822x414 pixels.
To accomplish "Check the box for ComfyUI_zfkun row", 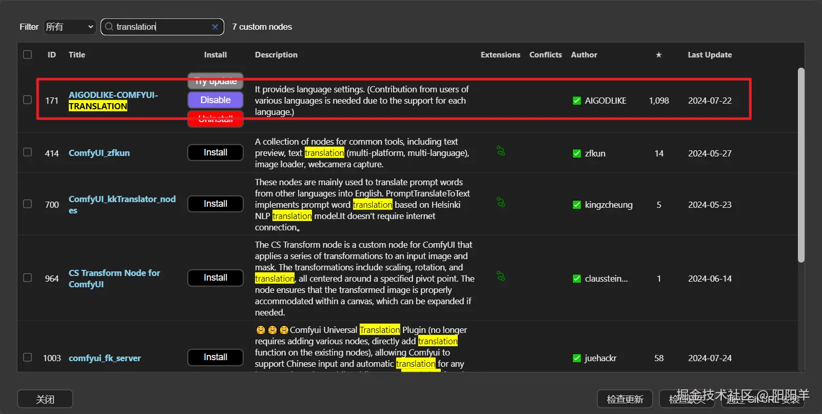I will click(x=28, y=152).
